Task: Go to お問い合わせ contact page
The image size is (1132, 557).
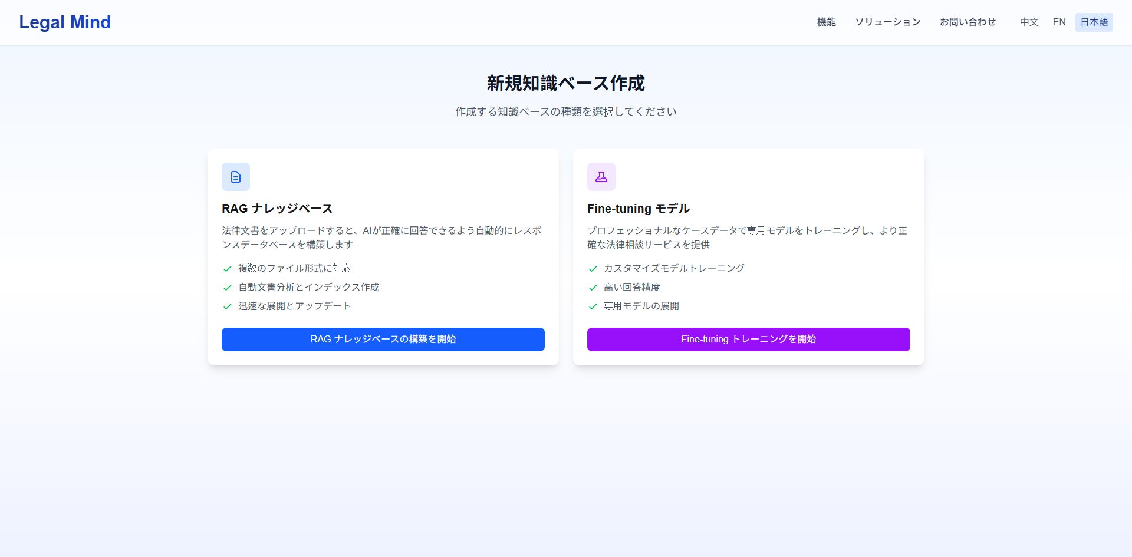Action: (968, 22)
